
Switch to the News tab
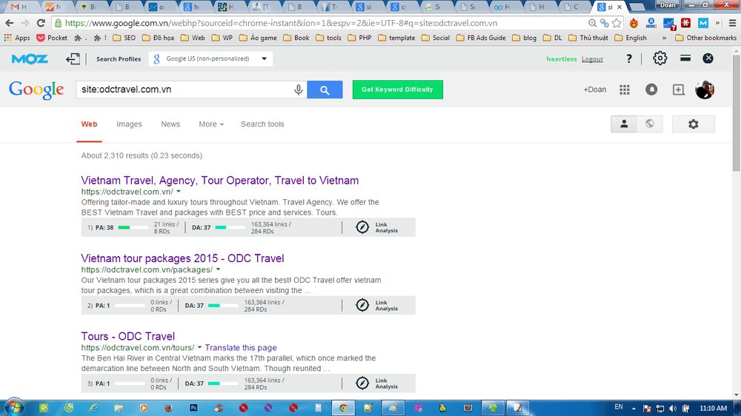170,124
